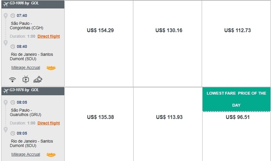Viewport: 271px width, 161px height.
Task: Select the US$ 135.38 fare
Action: [100, 117]
